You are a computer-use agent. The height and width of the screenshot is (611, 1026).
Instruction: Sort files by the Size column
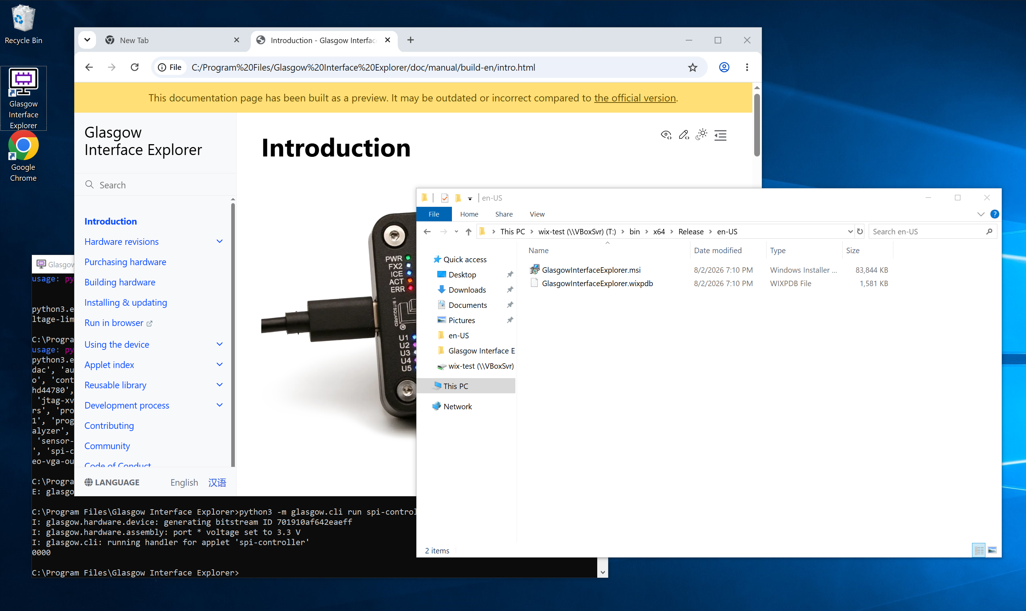pos(853,250)
